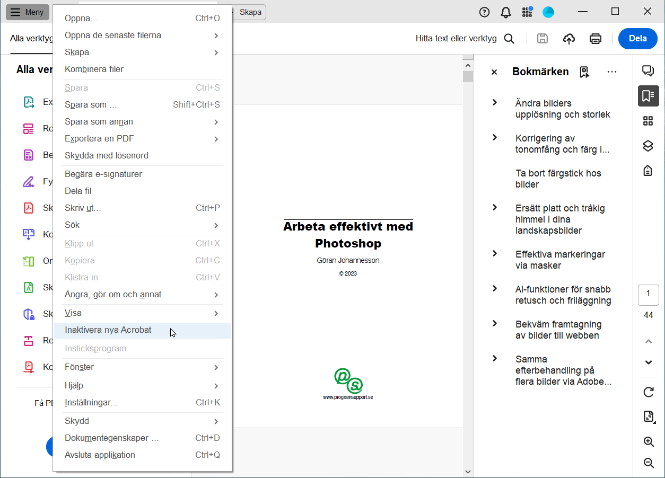
Task: Open the notifications bell
Action: point(506,12)
